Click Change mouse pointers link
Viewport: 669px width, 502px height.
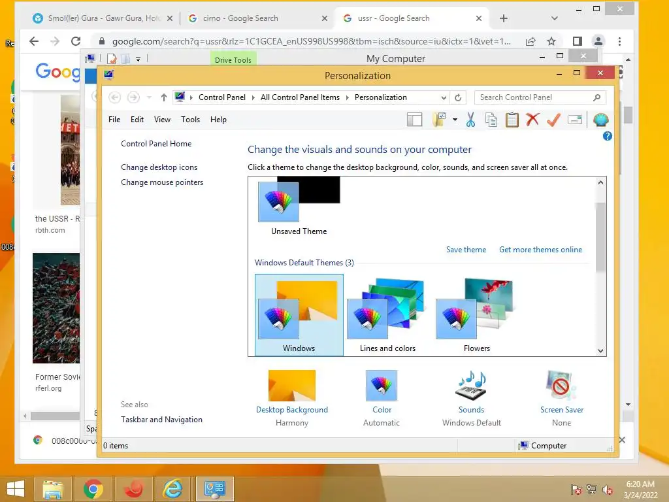(x=162, y=182)
